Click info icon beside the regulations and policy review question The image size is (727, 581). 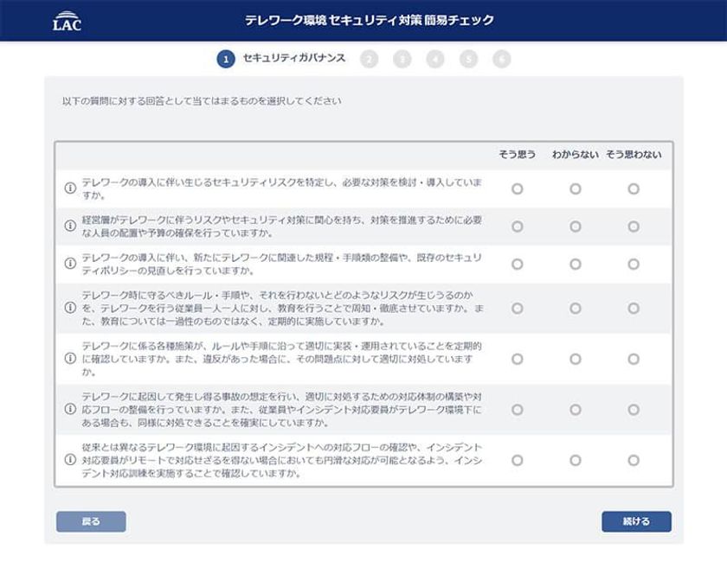pos(71,264)
